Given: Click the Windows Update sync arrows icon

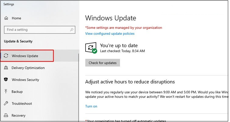Looking at the screenshot, I should click(x=6, y=56).
